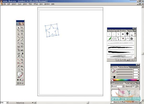The height and width of the screenshot is (104, 144).
Task: Select the Gradient tool in toolbox
Action: click(22, 53)
